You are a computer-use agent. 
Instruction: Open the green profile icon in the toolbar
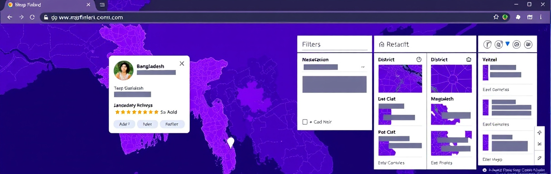coord(505,17)
